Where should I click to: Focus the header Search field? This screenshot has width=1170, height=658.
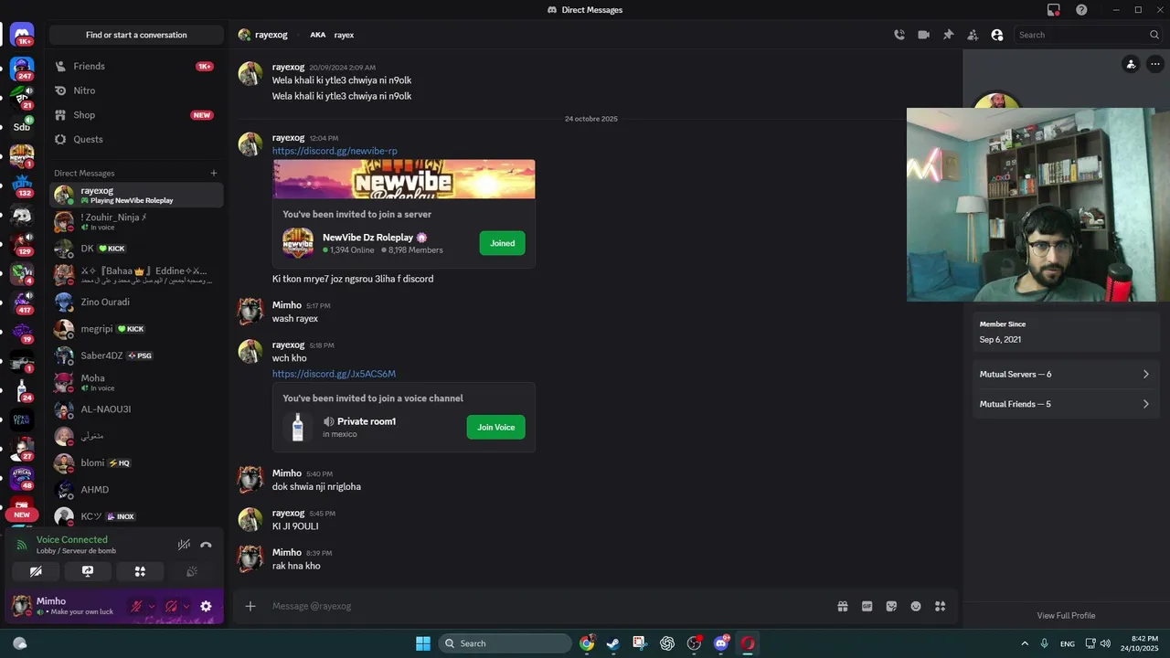(x=1088, y=35)
